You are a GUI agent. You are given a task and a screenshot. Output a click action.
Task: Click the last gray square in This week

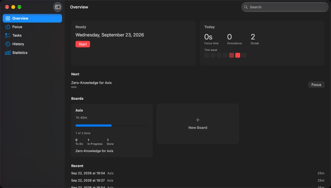click(244, 55)
